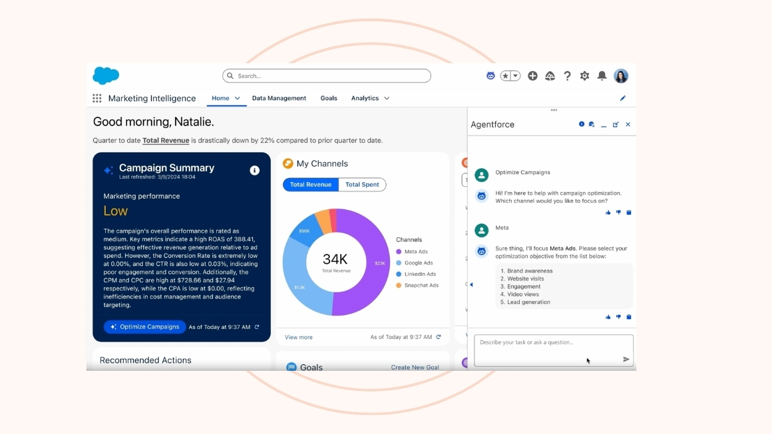The width and height of the screenshot is (772, 434).
Task: Open the favorites list dropdown arrow
Action: pos(515,76)
